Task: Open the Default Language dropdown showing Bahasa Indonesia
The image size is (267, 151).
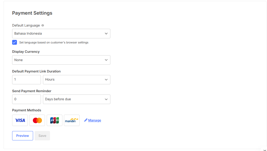Action: click(61, 34)
